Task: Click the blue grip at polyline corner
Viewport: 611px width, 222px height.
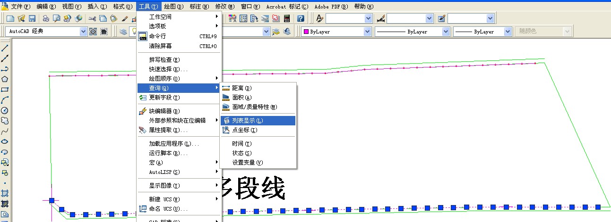Action: pyautogui.click(x=52, y=200)
